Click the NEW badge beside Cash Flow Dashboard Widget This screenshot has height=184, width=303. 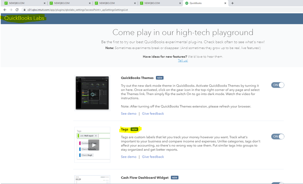pyautogui.click(x=175, y=178)
